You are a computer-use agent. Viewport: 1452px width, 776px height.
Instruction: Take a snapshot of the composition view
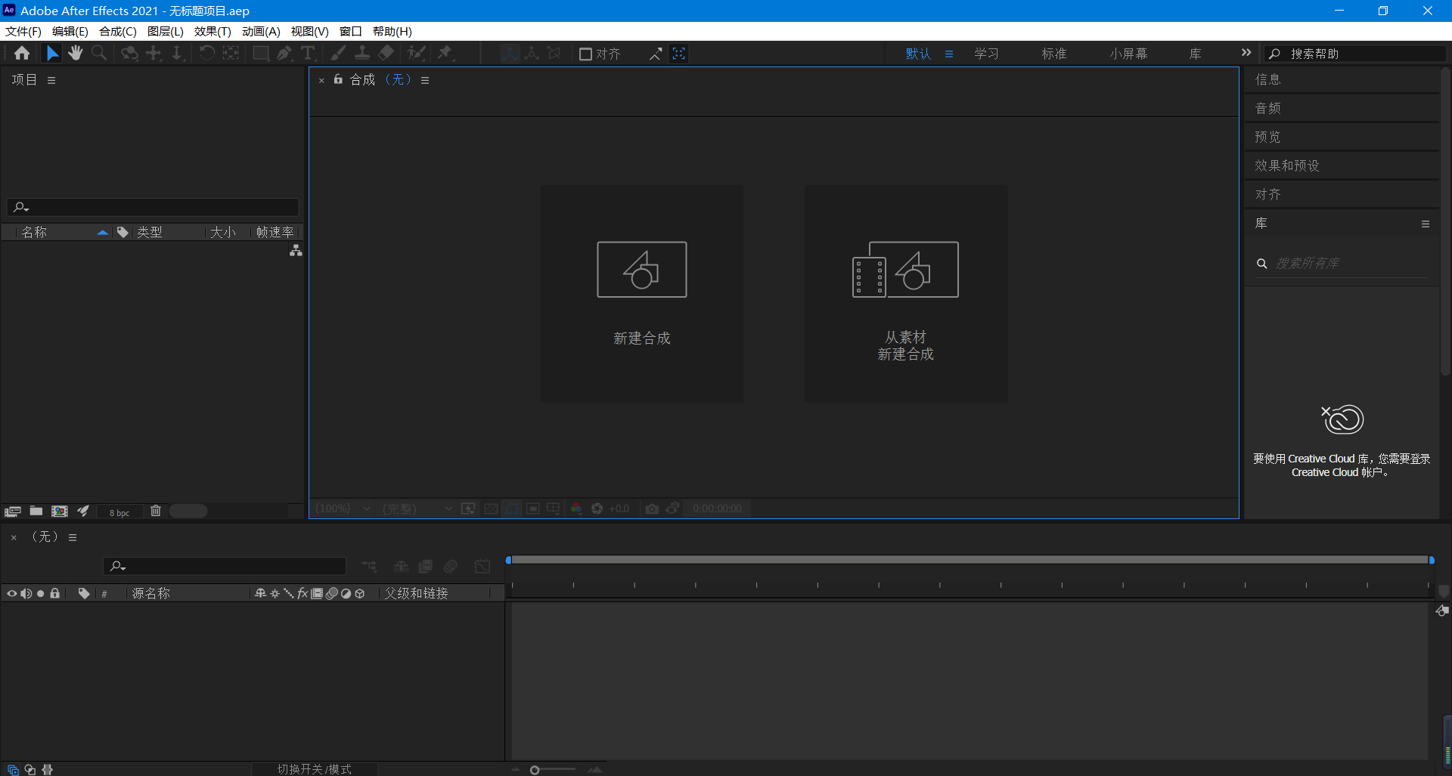[x=653, y=509]
